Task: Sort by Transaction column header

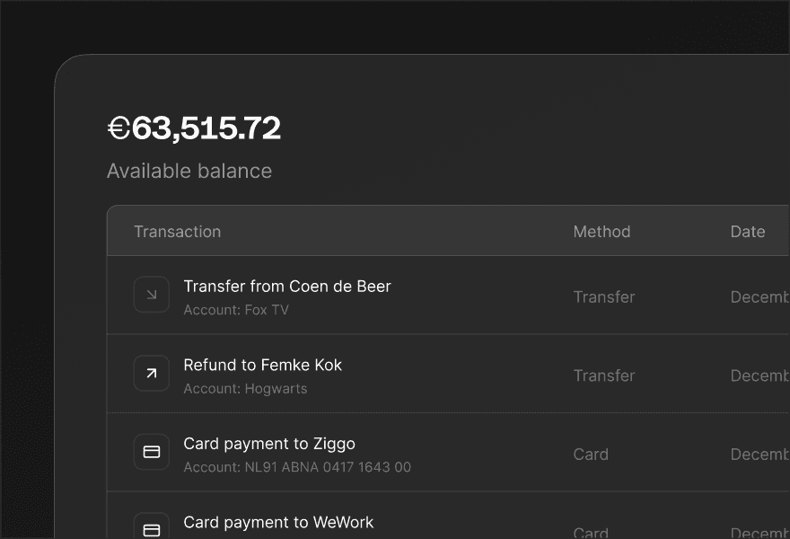Action: (x=177, y=232)
